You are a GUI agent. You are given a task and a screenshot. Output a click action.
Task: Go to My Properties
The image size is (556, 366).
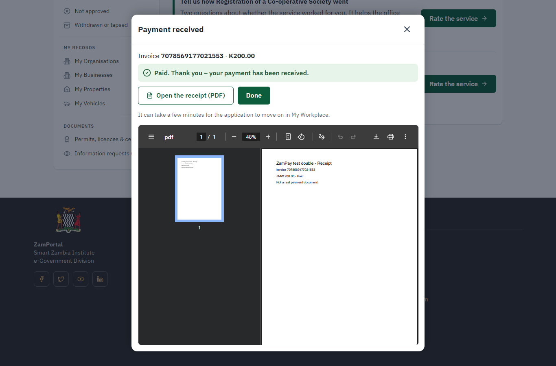tap(87, 89)
